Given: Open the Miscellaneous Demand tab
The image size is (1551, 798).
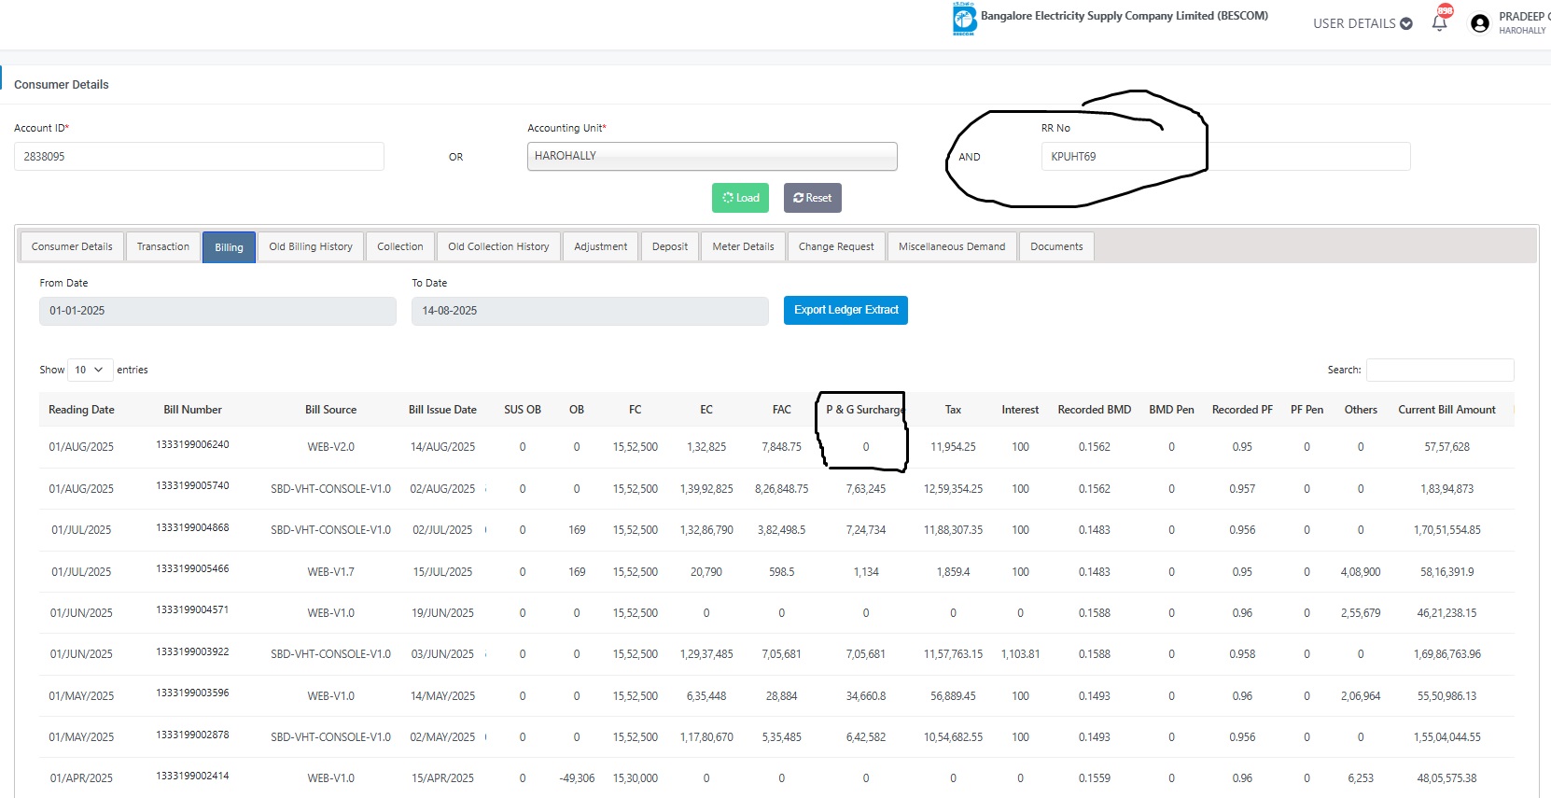Looking at the screenshot, I should [x=951, y=246].
